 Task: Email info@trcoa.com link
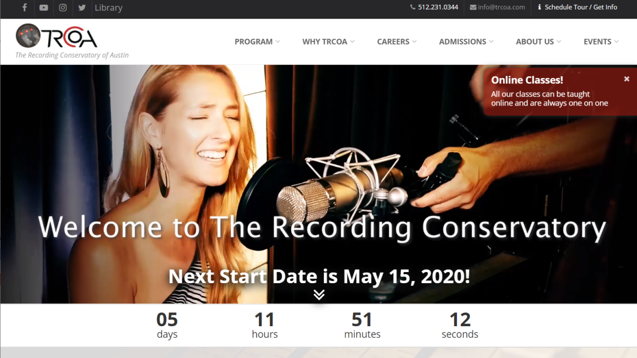[x=497, y=7]
